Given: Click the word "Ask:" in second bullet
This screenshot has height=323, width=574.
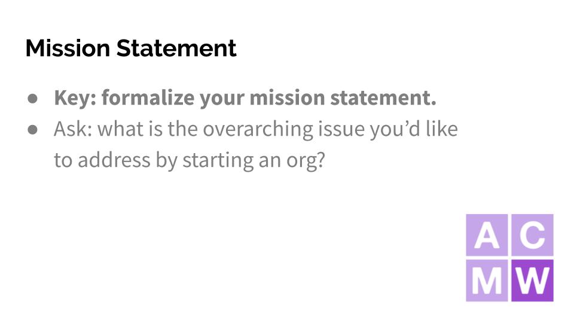Looking at the screenshot, I should click(x=73, y=129).
